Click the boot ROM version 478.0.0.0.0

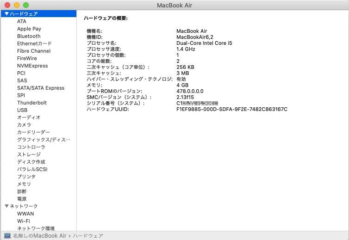click(x=190, y=91)
